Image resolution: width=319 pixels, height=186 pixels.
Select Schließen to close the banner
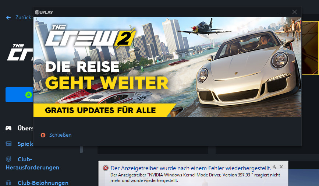pyautogui.click(x=60, y=135)
